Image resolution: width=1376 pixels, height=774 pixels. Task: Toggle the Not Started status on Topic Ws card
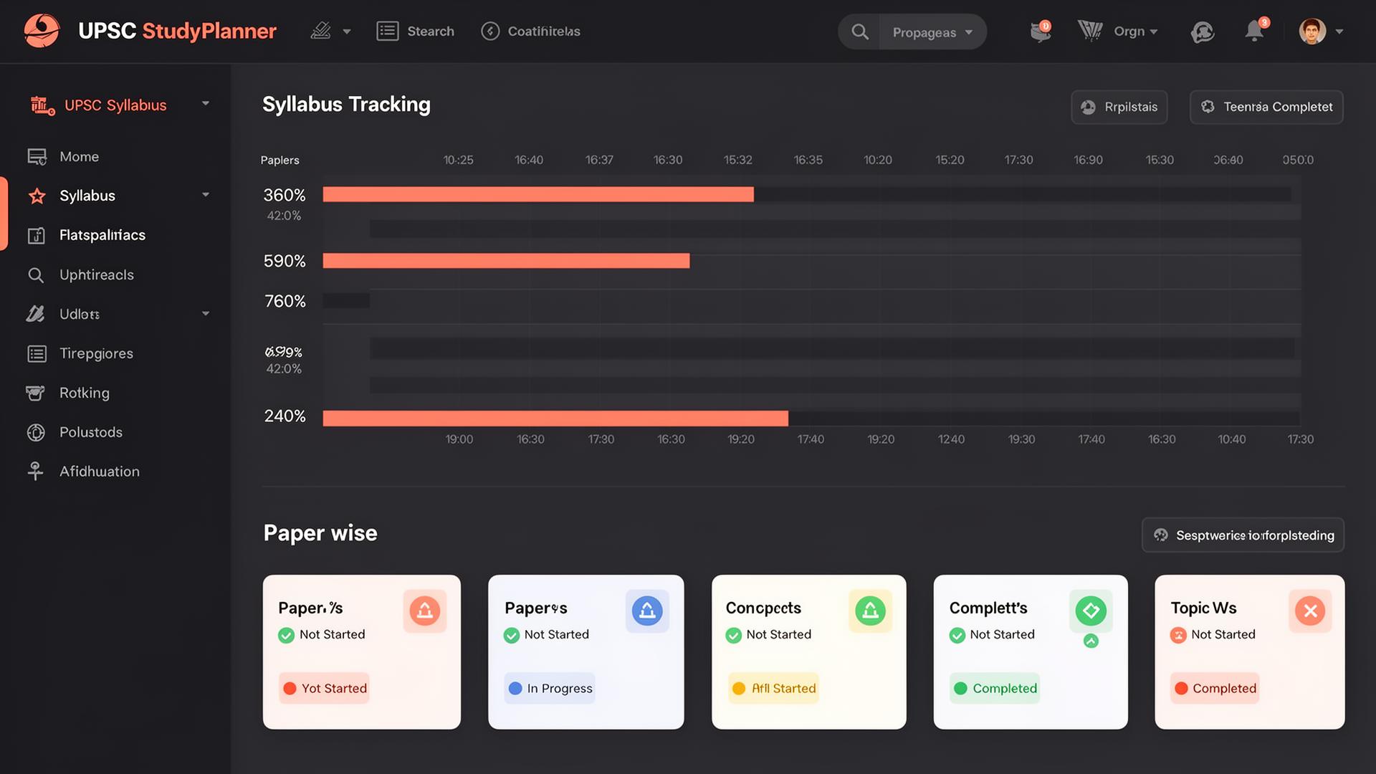1179,635
